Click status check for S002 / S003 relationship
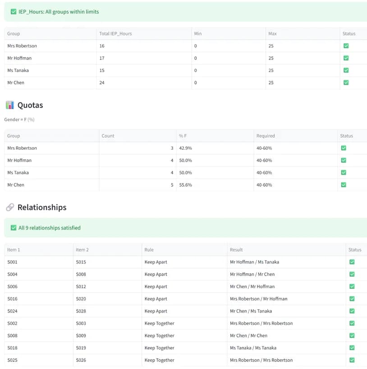The height and width of the screenshot is (369, 367). coord(352,323)
